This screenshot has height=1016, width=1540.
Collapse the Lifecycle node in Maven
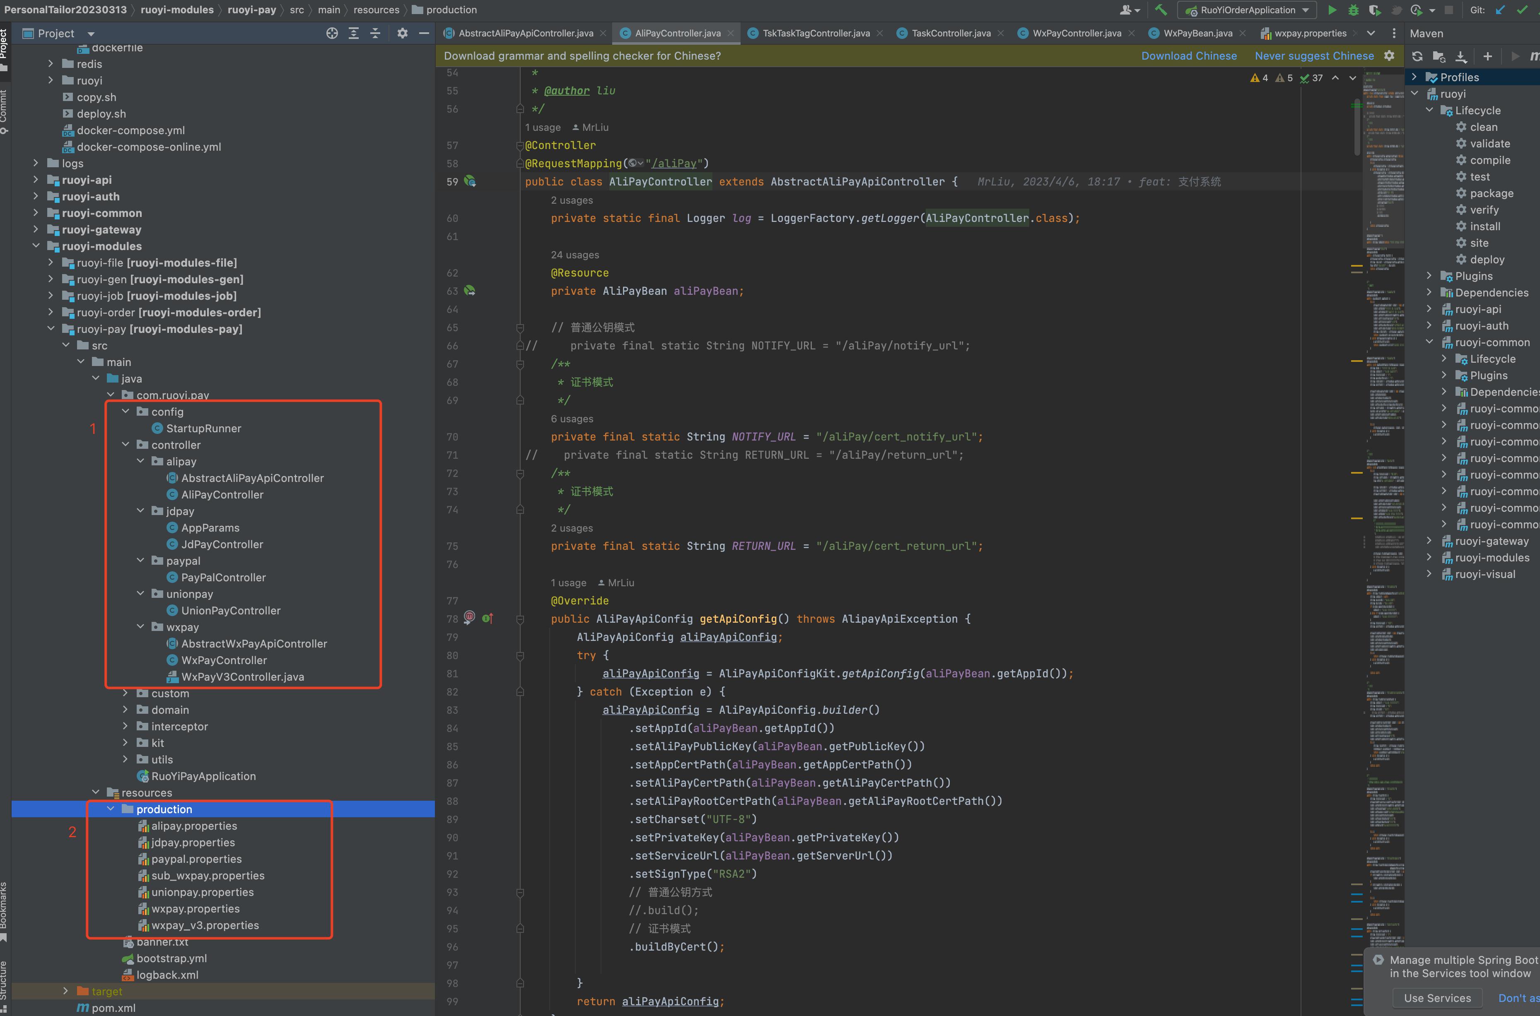pos(1430,110)
